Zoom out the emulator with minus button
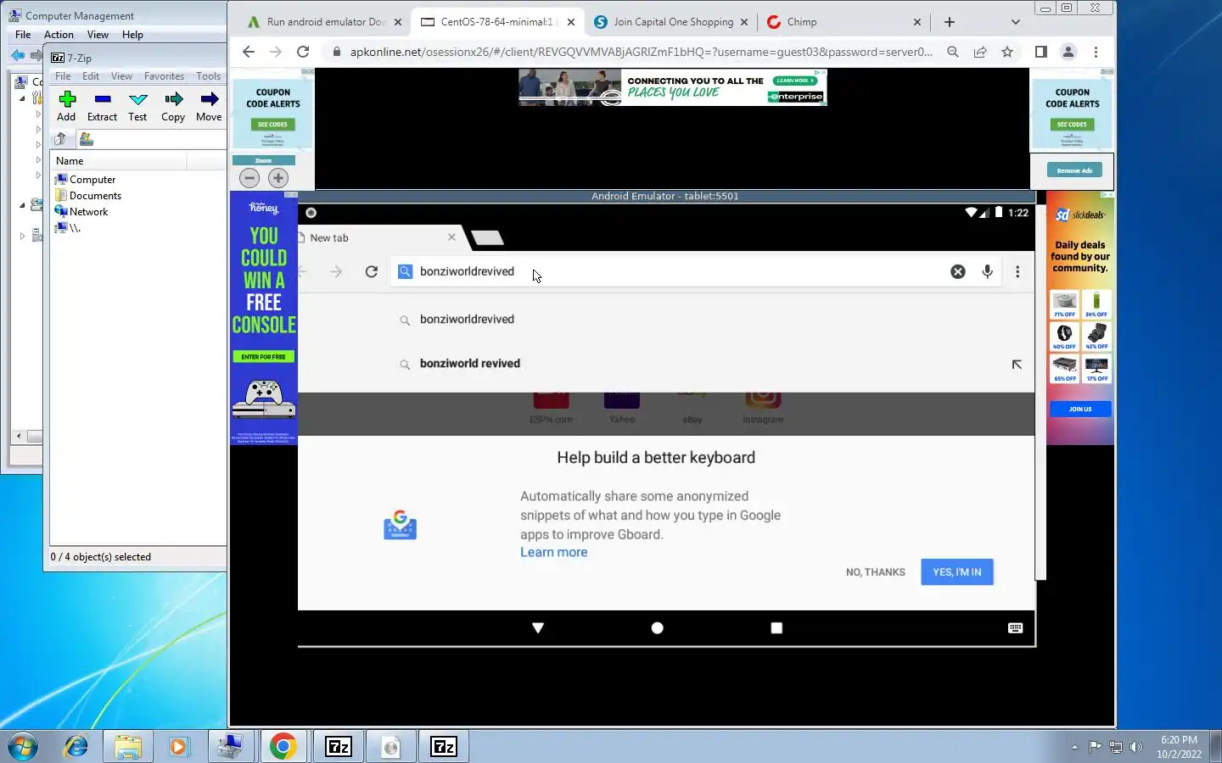The image size is (1222, 763). pos(249,178)
